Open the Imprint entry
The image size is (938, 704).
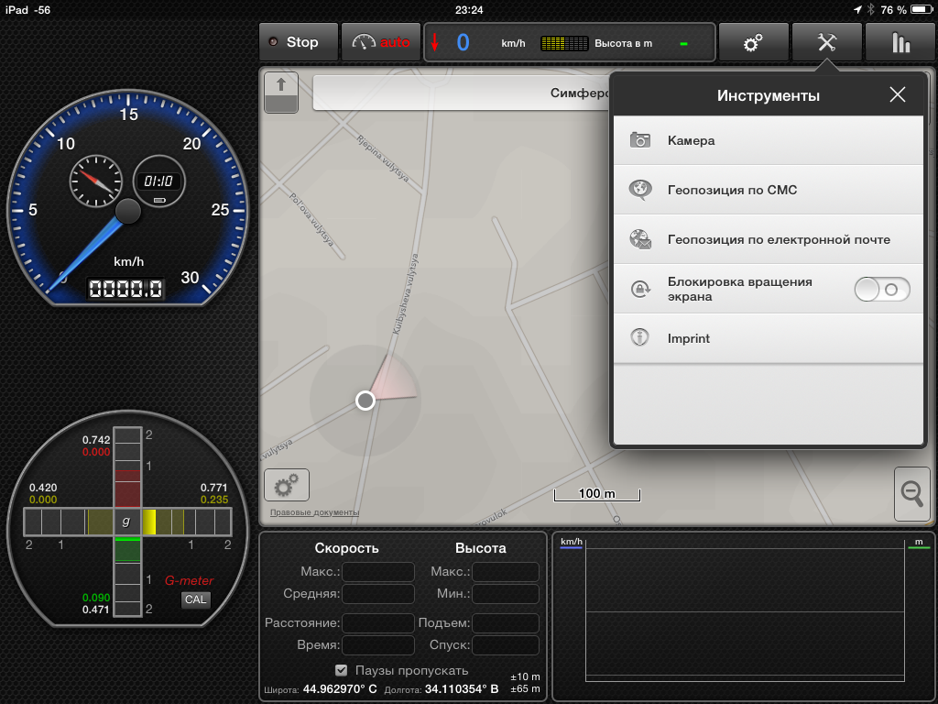(x=769, y=338)
